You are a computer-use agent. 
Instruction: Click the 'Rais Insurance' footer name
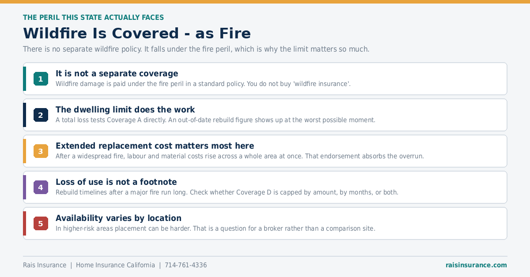coord(45,265)
